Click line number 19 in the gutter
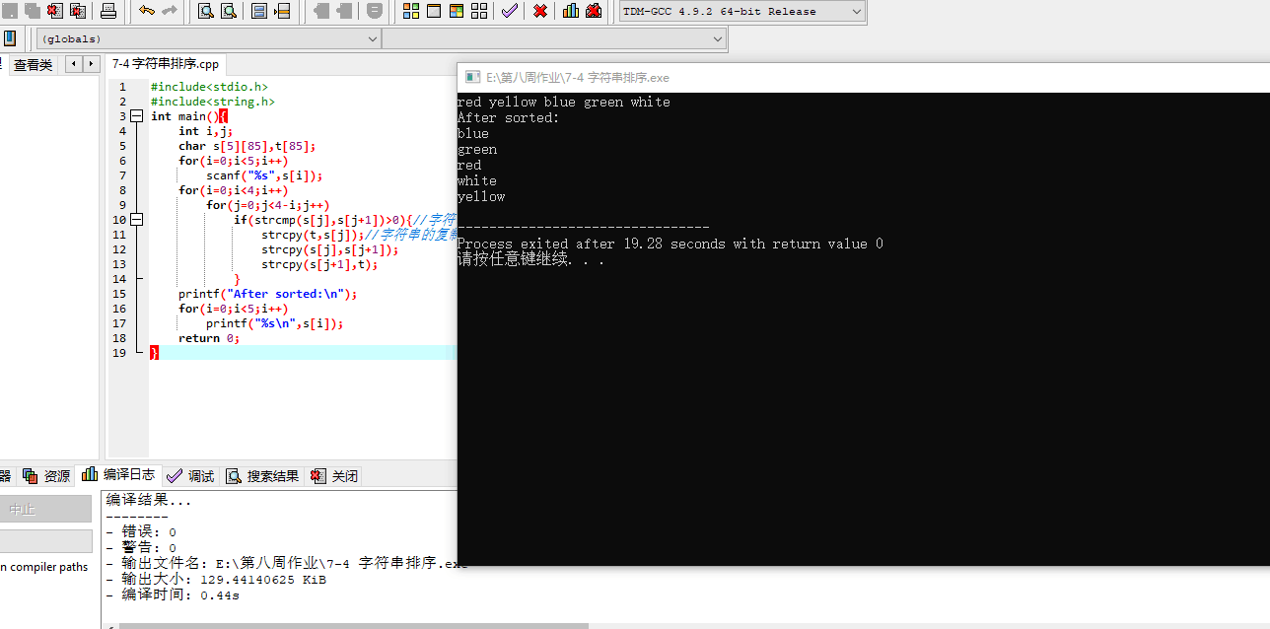The width and height of the screenshot is (1270, 629). pyautogui.click(x=120, y=353)
